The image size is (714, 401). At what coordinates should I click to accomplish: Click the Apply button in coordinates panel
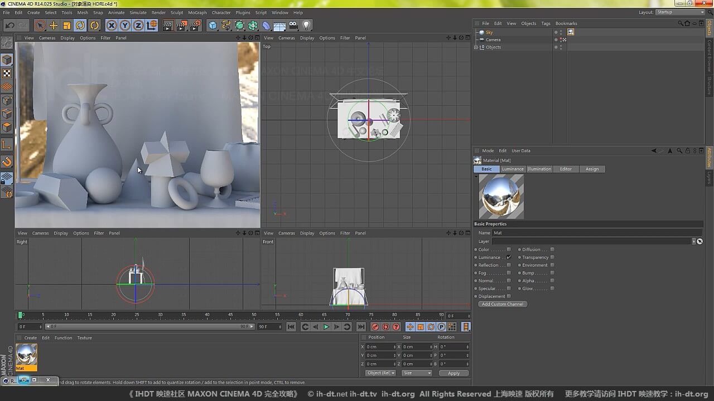(x=454, y=373)
